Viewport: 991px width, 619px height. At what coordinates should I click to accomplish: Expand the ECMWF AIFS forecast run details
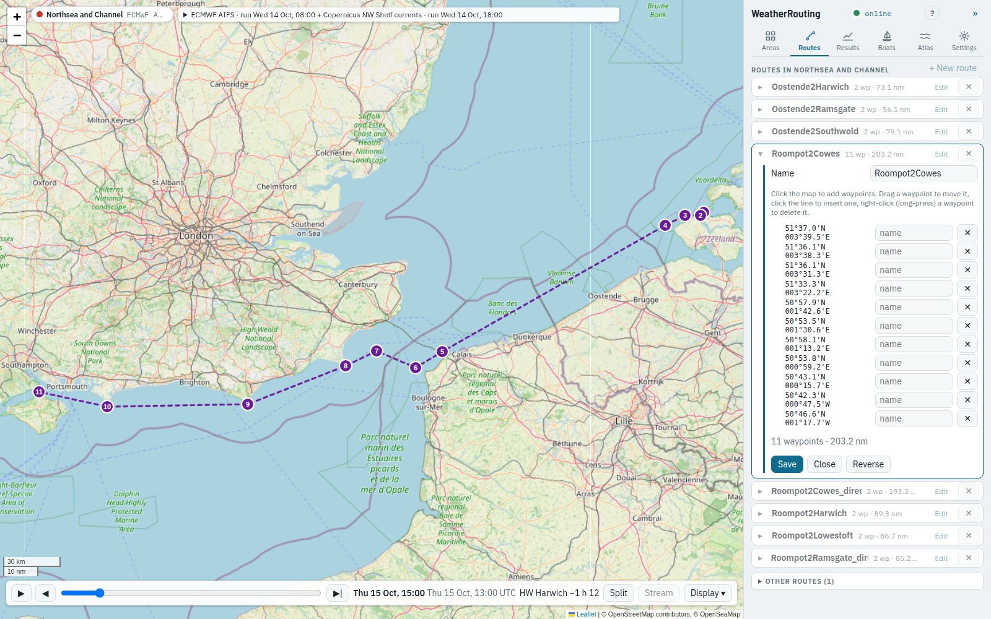point(399,15)
